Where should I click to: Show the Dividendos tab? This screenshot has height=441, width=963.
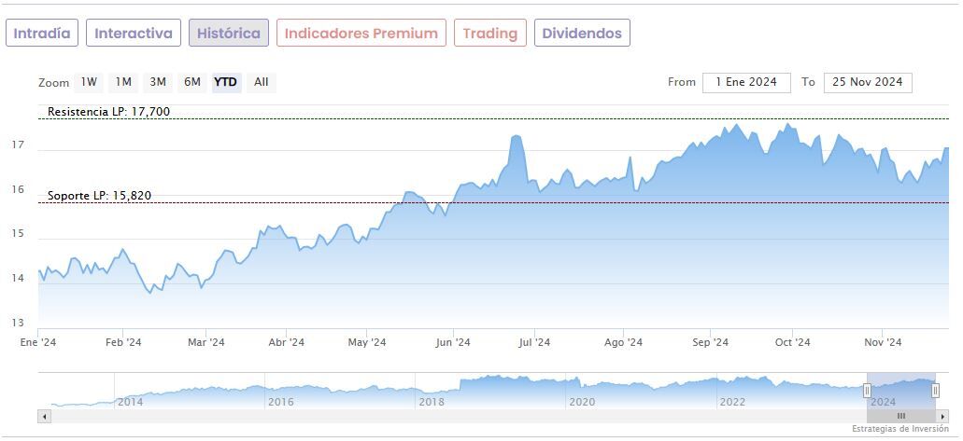coord(582,34)
